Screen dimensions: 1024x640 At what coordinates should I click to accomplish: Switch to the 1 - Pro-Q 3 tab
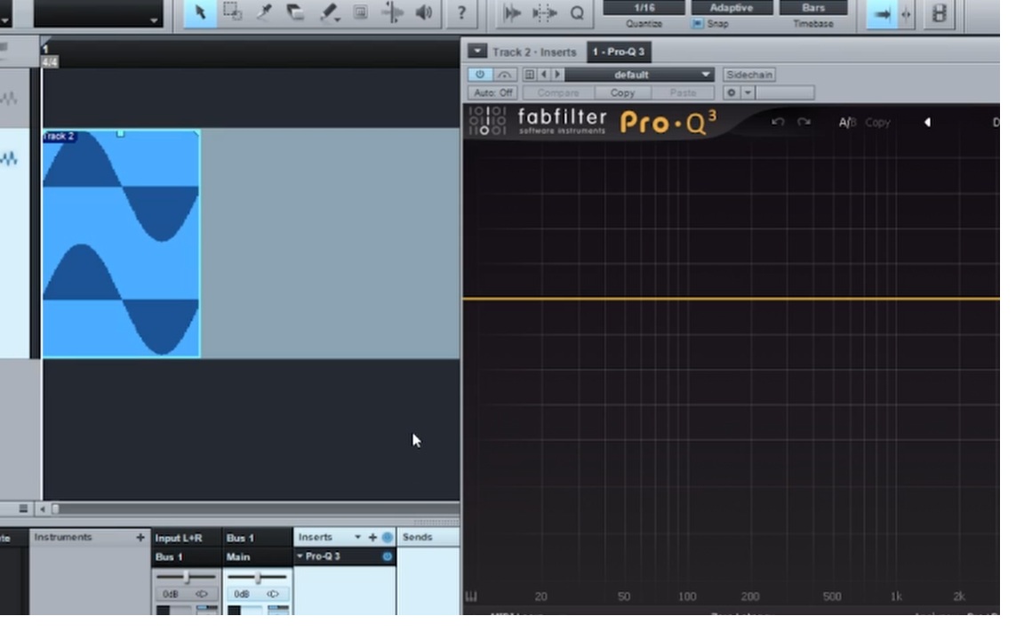click(619, 52)
